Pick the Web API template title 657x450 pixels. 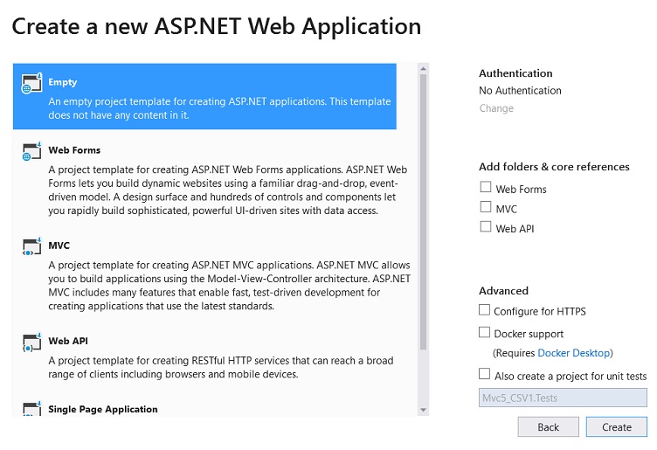pyautogui.click(x=68, y=341)
